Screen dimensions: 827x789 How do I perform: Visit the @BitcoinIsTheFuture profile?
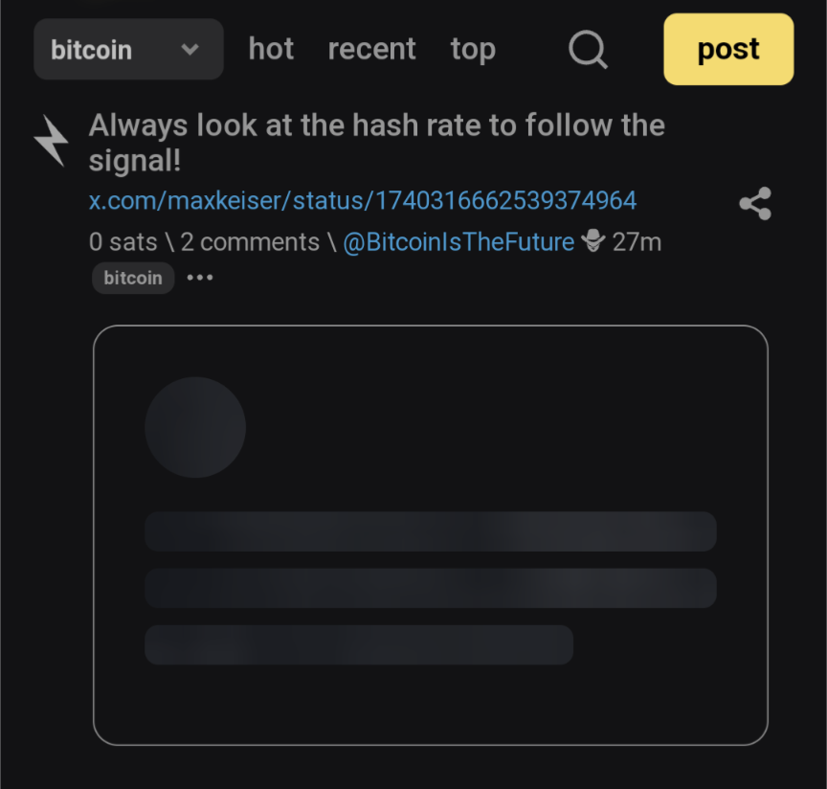(x=458, y=242)
